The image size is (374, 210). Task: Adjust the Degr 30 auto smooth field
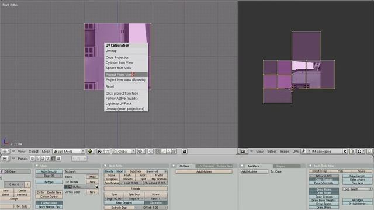pos(49,176)
